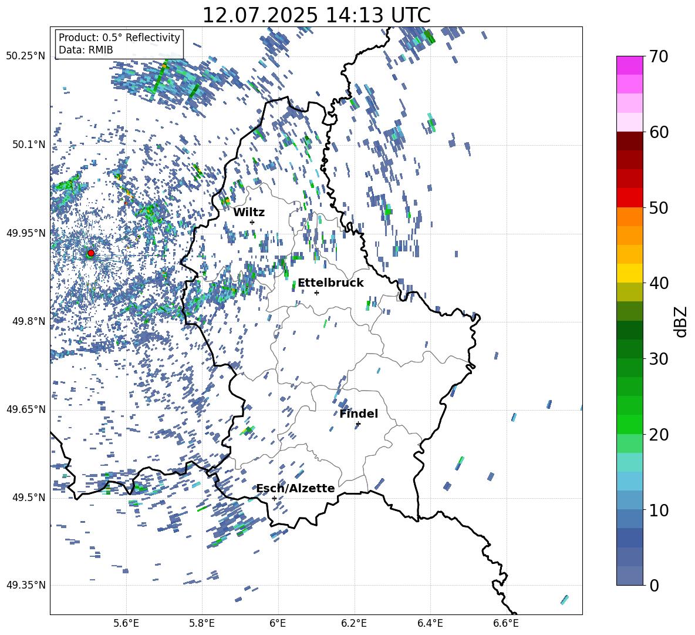Click the cross marker below Wiltz

pyautogui.click(x=252, y=222)
